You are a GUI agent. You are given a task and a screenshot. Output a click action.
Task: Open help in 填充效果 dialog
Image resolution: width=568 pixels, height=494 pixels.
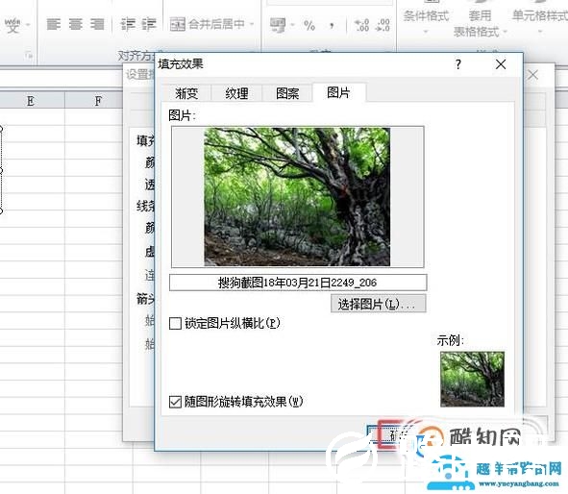click(458, 64)
